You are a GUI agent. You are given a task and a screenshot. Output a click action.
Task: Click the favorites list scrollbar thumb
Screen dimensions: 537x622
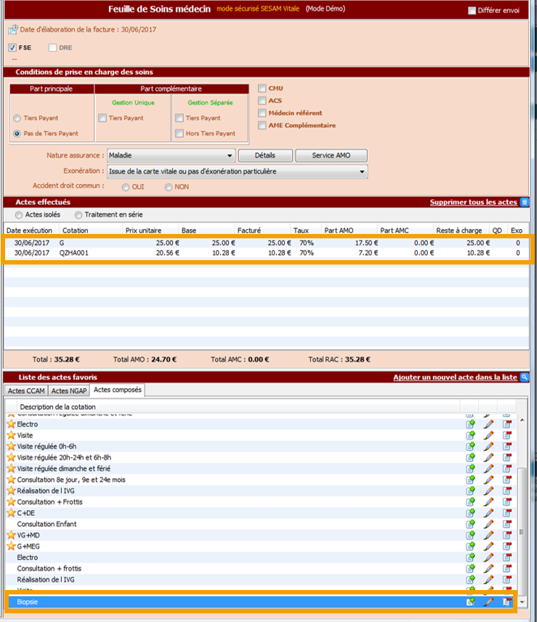[522, 532]
